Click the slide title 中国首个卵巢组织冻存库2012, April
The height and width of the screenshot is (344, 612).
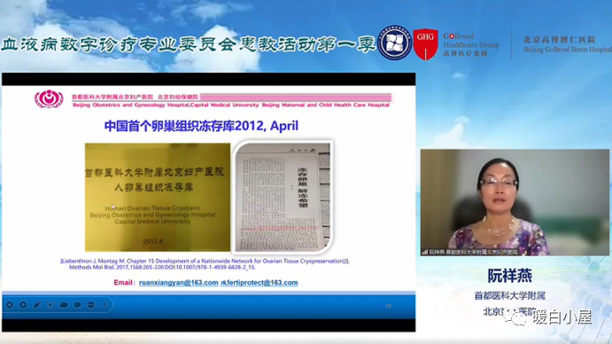point(201,126)
